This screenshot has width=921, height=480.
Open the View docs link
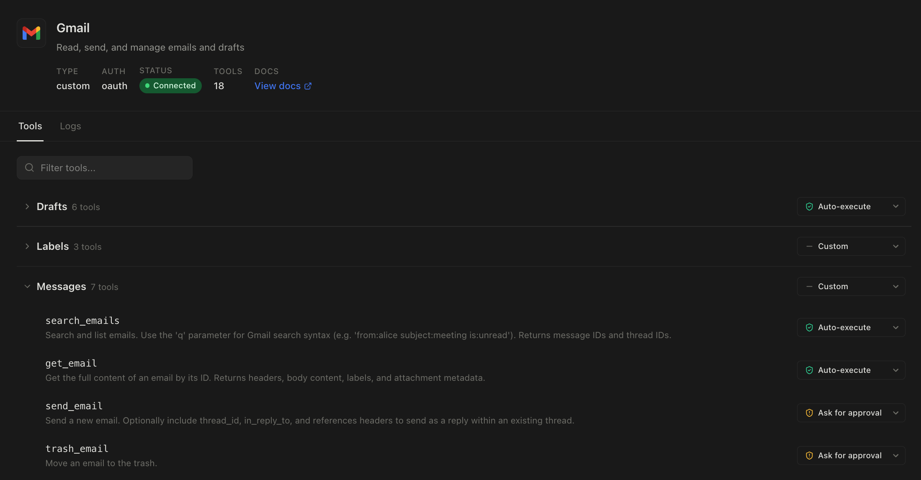point(278,86)
